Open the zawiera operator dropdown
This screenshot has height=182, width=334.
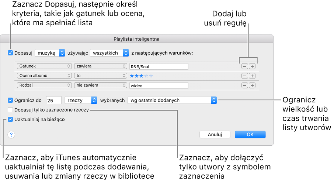click(100, 66)
